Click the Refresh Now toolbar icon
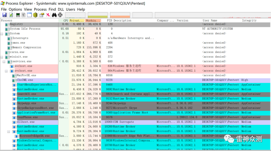 pos(11,15)
